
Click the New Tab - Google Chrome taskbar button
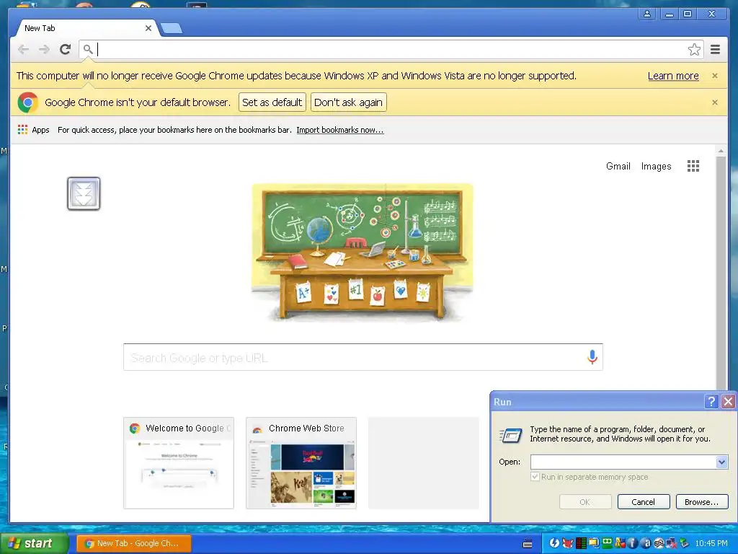pyautogui.click(x=134, y=543)
